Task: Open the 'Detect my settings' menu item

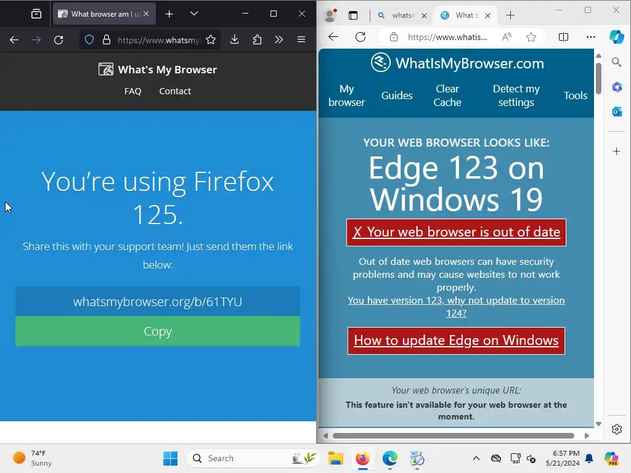Action: click(516, 95)
